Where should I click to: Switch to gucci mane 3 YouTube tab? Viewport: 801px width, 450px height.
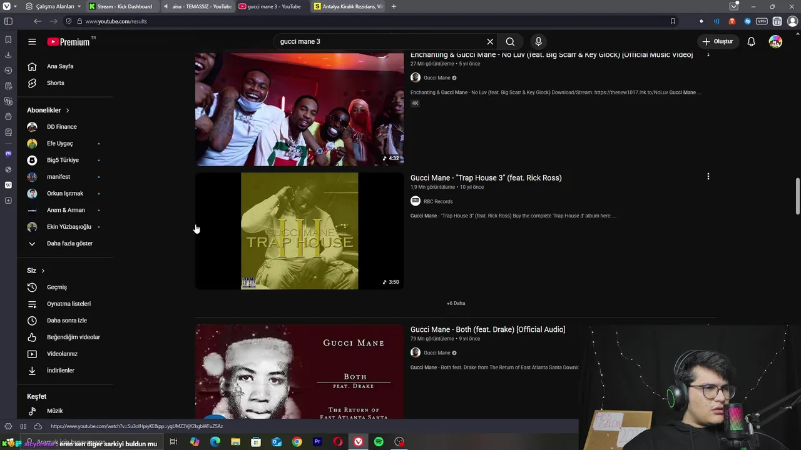tap(273, 6)
